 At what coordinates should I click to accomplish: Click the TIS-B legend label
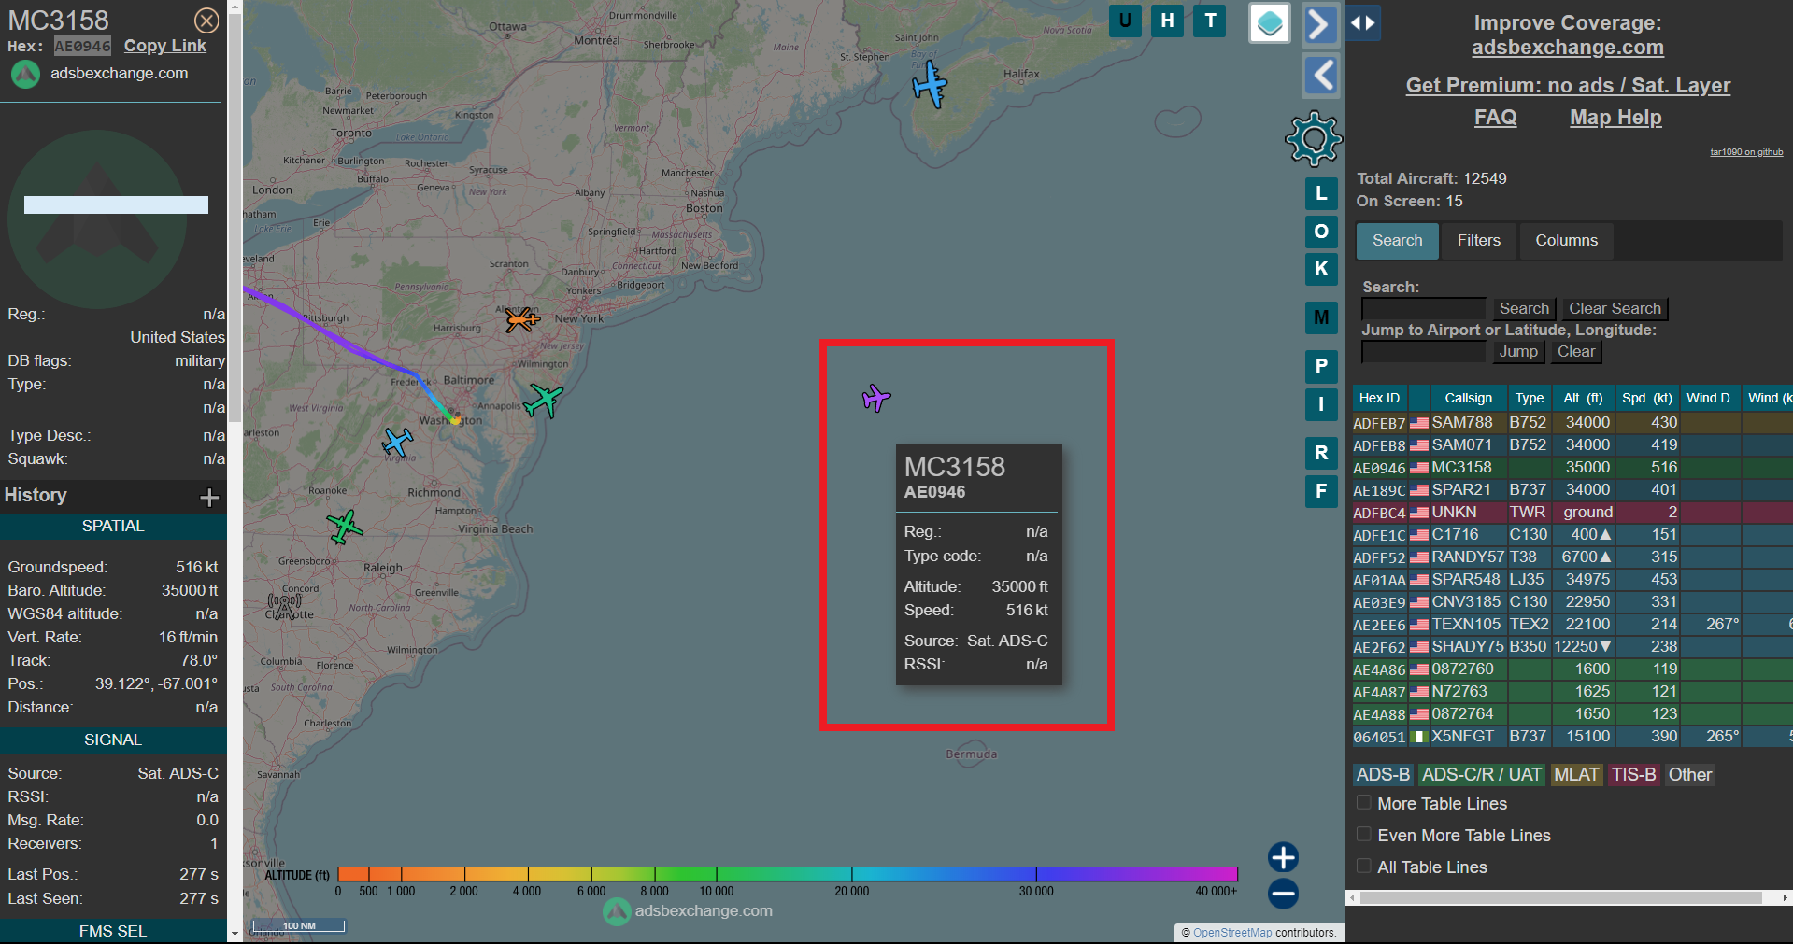coord(1633,775)
